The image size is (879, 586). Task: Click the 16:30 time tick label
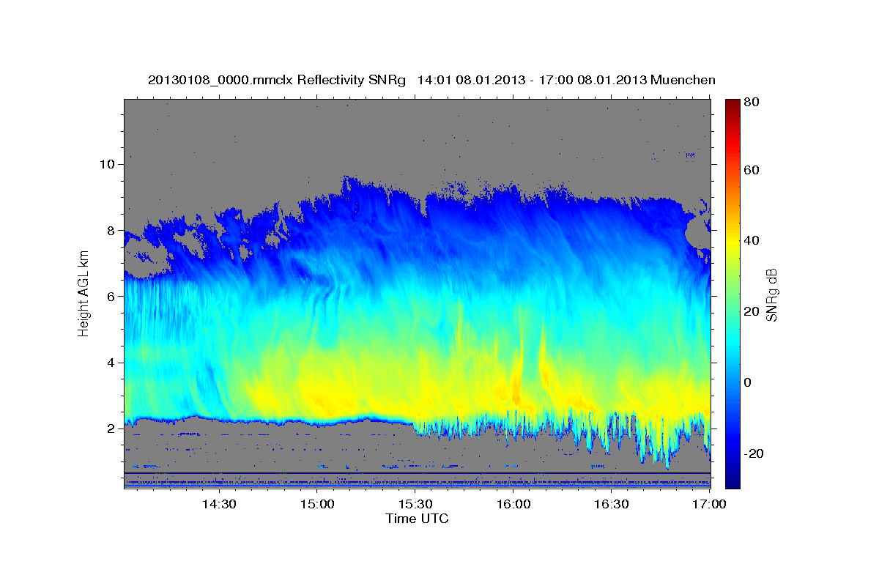[612, 505]
